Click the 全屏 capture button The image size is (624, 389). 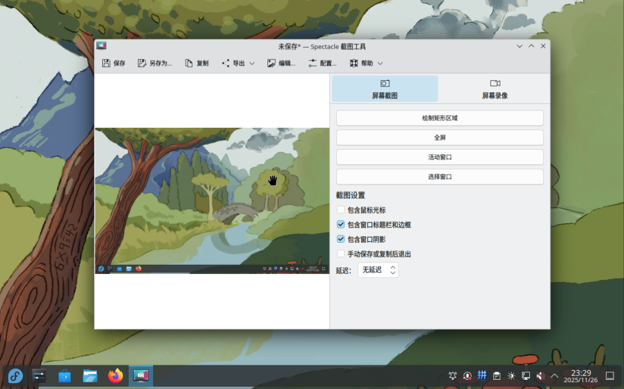pos(440,138)
